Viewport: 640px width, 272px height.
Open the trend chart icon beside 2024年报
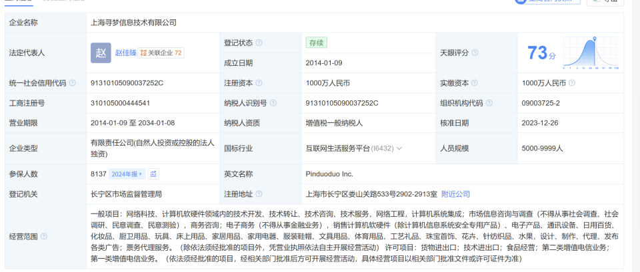pyautogui.click(x=153, y=174)
